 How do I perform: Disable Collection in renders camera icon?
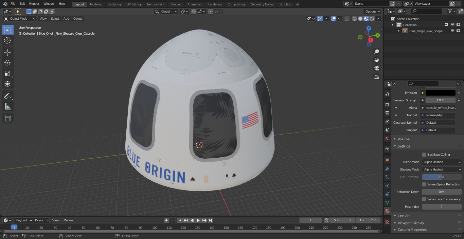pyautogui.click(x=459, y=25)
